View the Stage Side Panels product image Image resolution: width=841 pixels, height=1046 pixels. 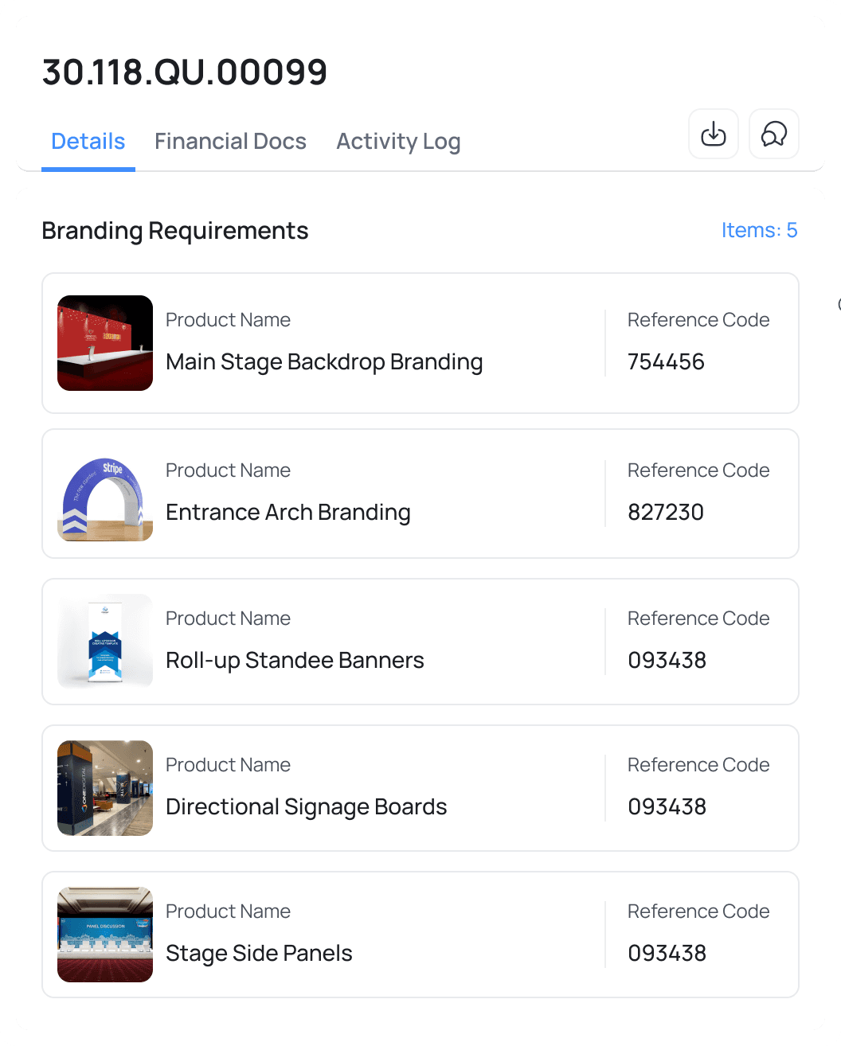(104, 935)
